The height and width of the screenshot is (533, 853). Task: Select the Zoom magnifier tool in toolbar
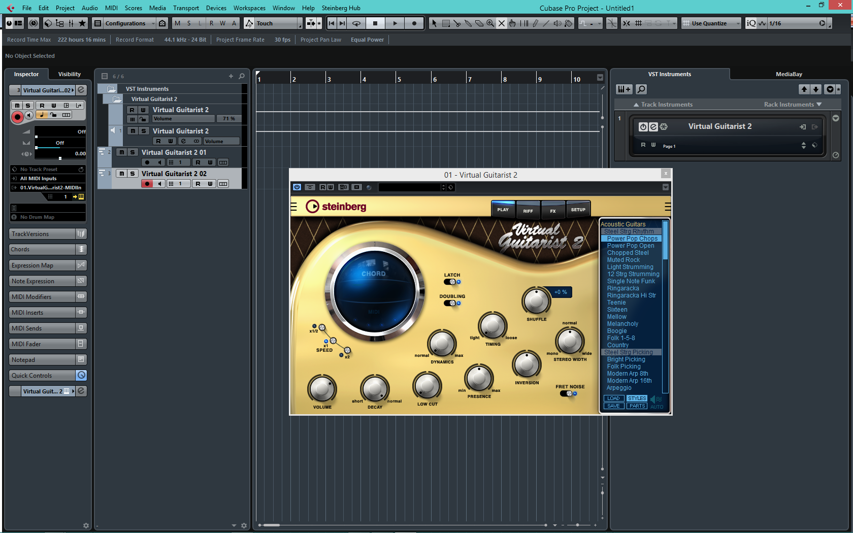pos(490,23)
